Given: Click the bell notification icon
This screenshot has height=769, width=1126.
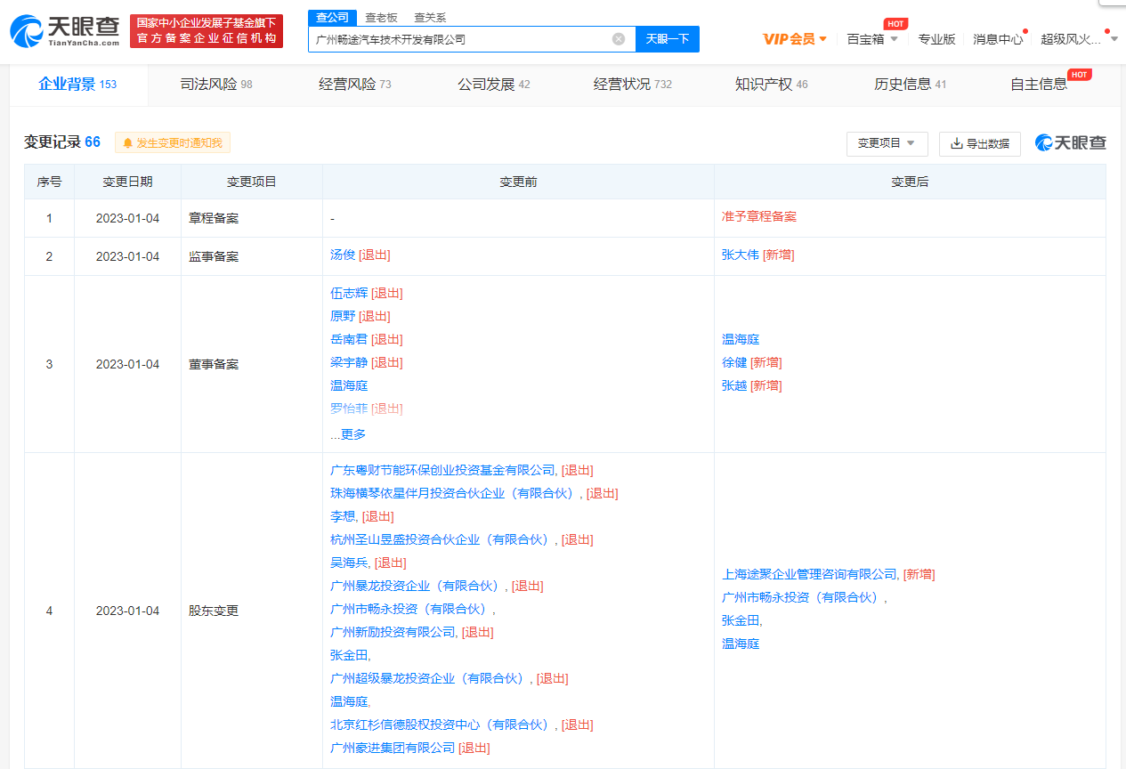Looking at the screenshot, I should point(128,143).
